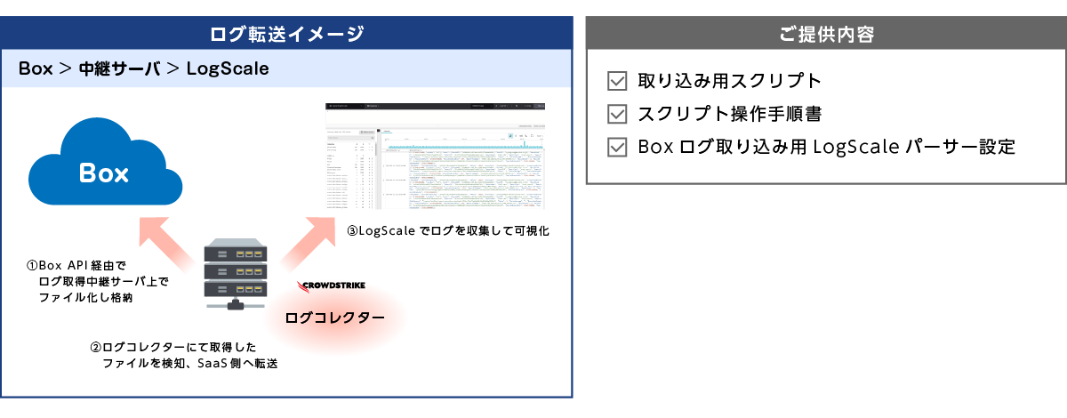Click the blue Box cloud icon

coord(105,168)
